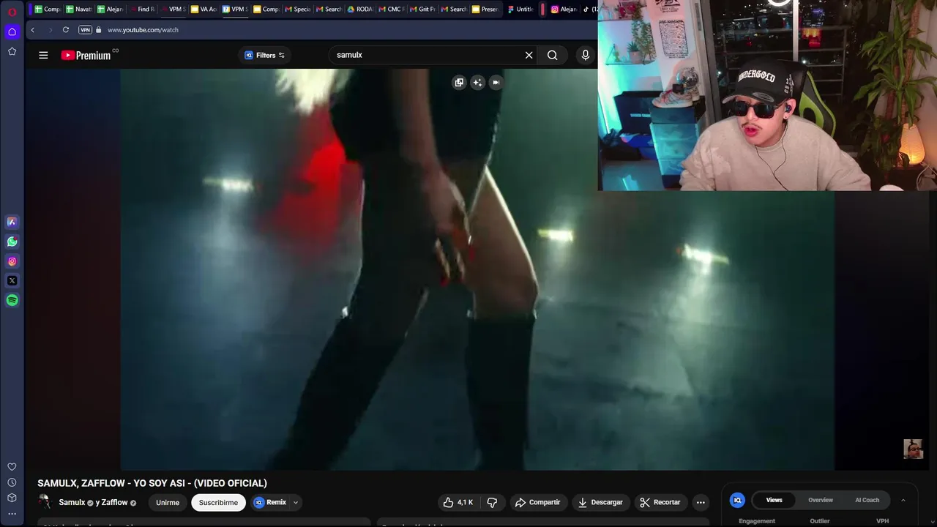Image resolution: width=937 pixels, height=527 pixels.
Task: Open the Compartir share button
Action: (537, 502)
